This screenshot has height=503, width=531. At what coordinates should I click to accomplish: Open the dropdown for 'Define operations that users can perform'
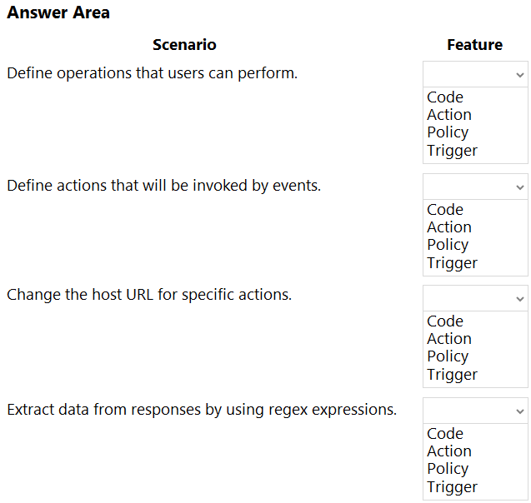pyautogui.click(x=475, y=74)
